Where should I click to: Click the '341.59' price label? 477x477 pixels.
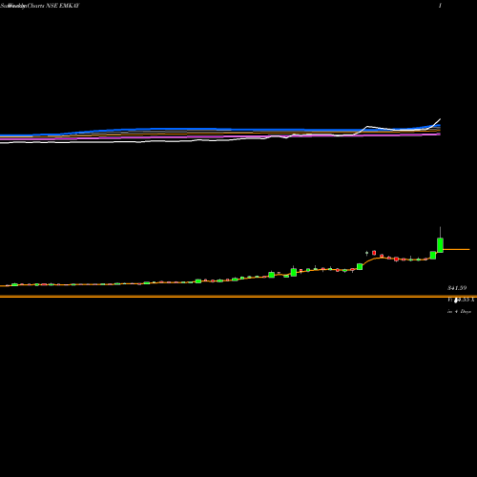pos(457,288)
